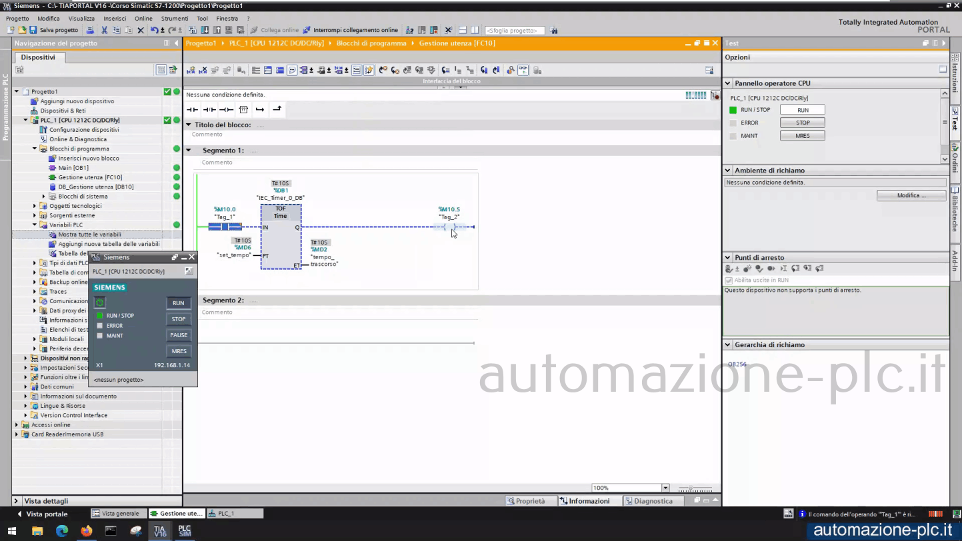Image resolution: width=962 pixels, height=541 pixels.
Task: Collapse the Progetto1 tree node
Action: 17,92
